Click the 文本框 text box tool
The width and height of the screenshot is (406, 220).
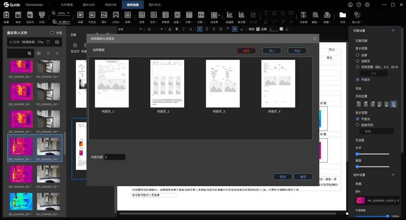coord(303,17)
